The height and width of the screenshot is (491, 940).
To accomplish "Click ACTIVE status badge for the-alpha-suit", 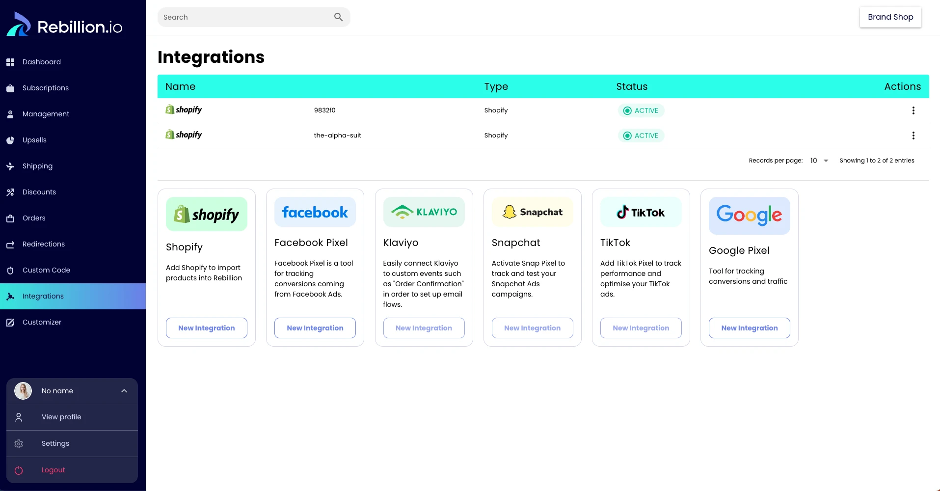I will [x=641, y=136].
